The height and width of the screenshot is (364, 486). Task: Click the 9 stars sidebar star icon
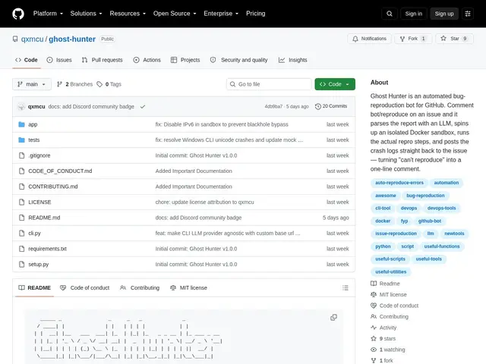point(374,339)
